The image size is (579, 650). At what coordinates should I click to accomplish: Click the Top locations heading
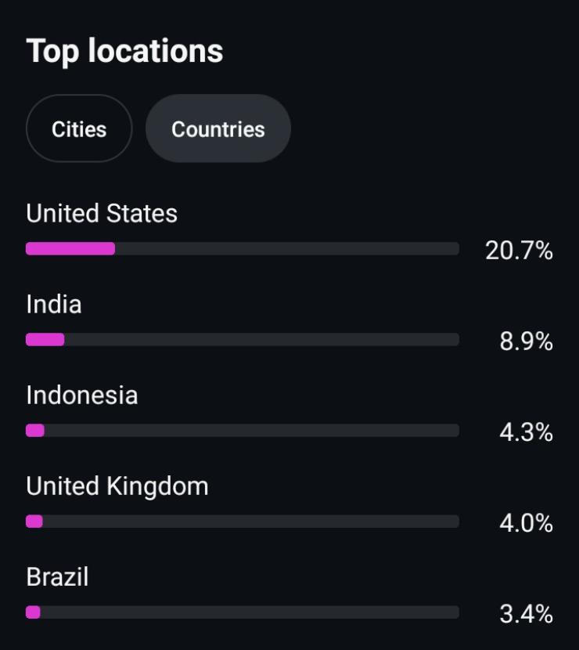coord(124,51)
